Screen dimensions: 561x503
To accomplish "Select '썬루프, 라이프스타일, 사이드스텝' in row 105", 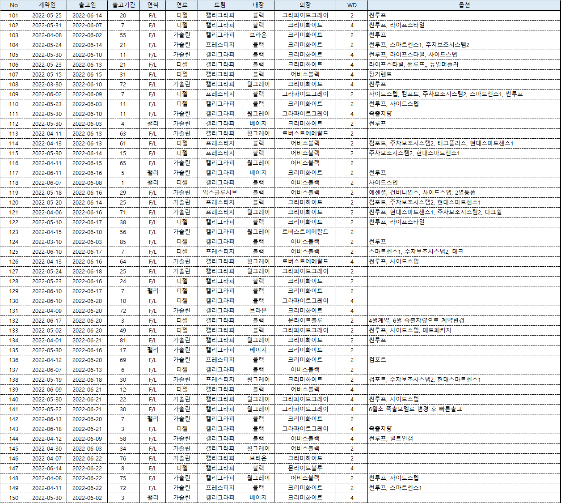I will pyautogui.click(x=464, y=55).
